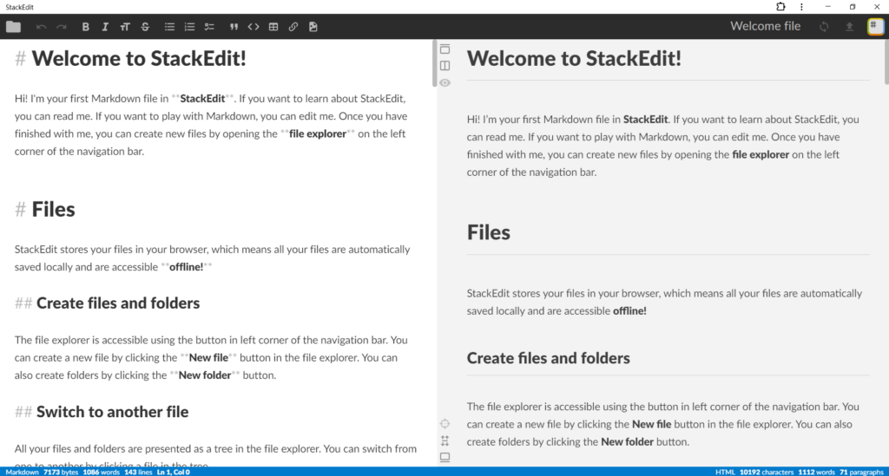Click '7173 bytes' in status bar
The width and height of the screenshot is (889, 476).
(x=61, y=472)
